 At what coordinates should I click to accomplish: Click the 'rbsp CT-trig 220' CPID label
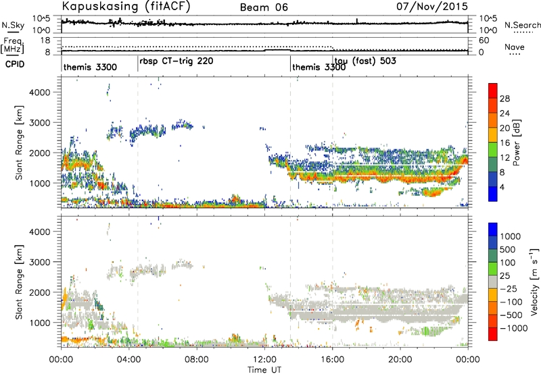pyautogui.click(x=177, y=61)
